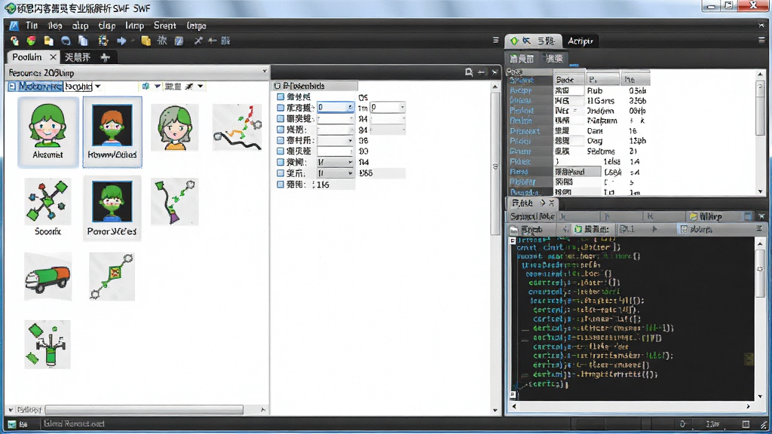772x434 pixels.
Task: Click the play triangle in the script editor toolbar
Action: [654, 229]
